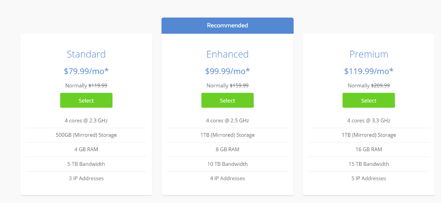Click the $119.99/mo price
This screenshot has height=203, width=441.
[x=369, y=71]
